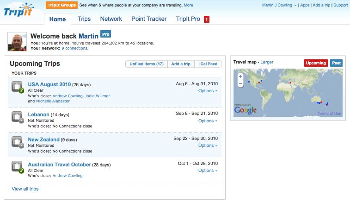
Task: Click the TripIt logo
Action: point(19,11)
